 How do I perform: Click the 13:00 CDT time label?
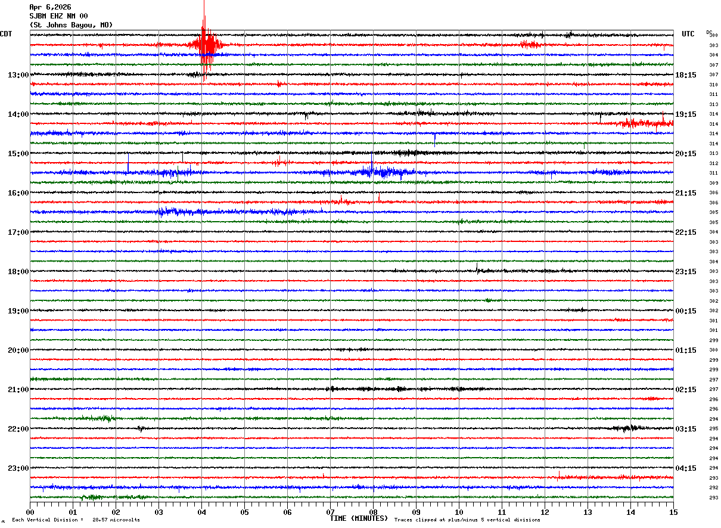(x=18, y=75)
